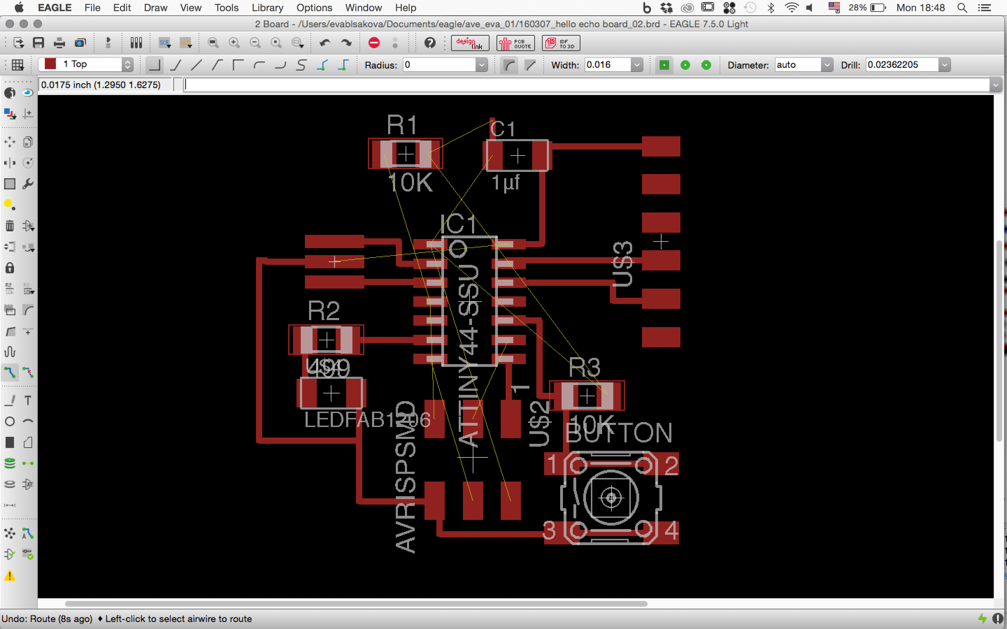This screenshot has width=1007, height=629.
Task: Click the PCB Quote button
Action: point(515,43)
